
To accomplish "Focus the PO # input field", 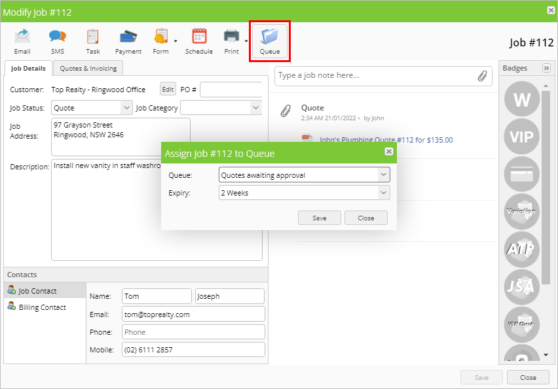I will (x=231, y=90).
